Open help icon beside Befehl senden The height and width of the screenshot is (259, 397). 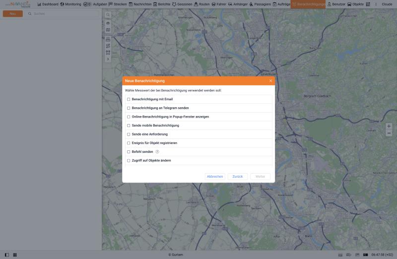[x=157, y=152]
